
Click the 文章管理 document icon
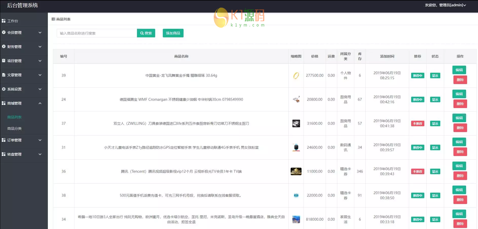4,75
